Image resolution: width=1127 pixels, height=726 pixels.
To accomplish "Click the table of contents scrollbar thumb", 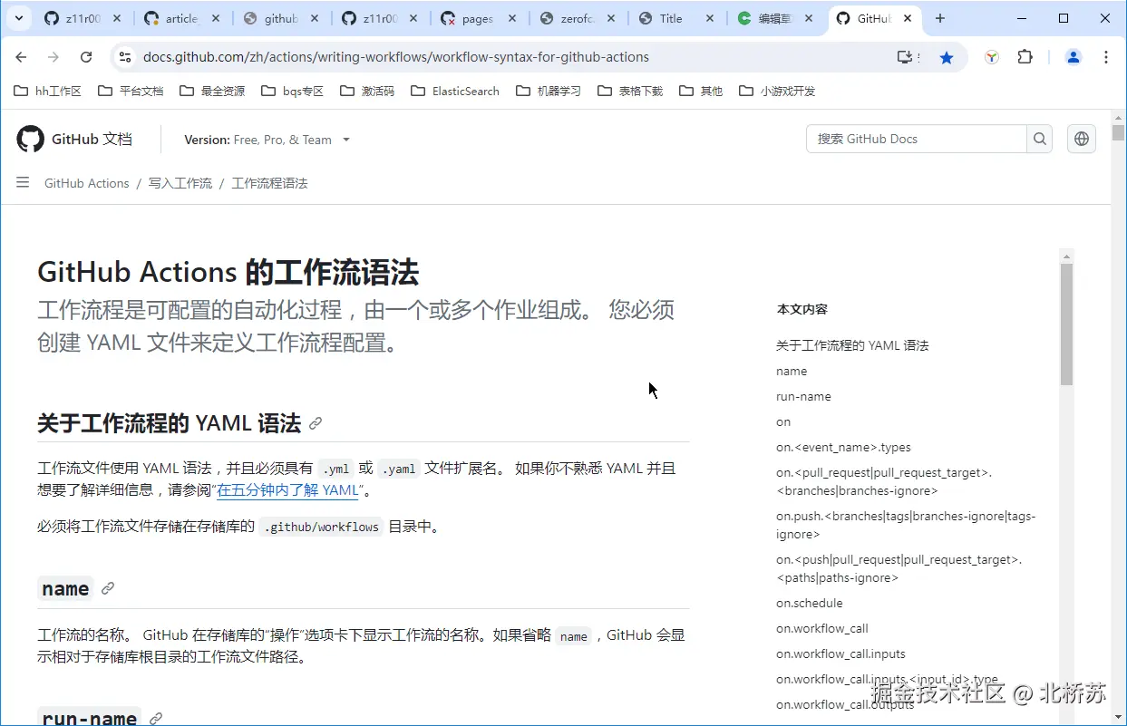I will [1066, 324].
